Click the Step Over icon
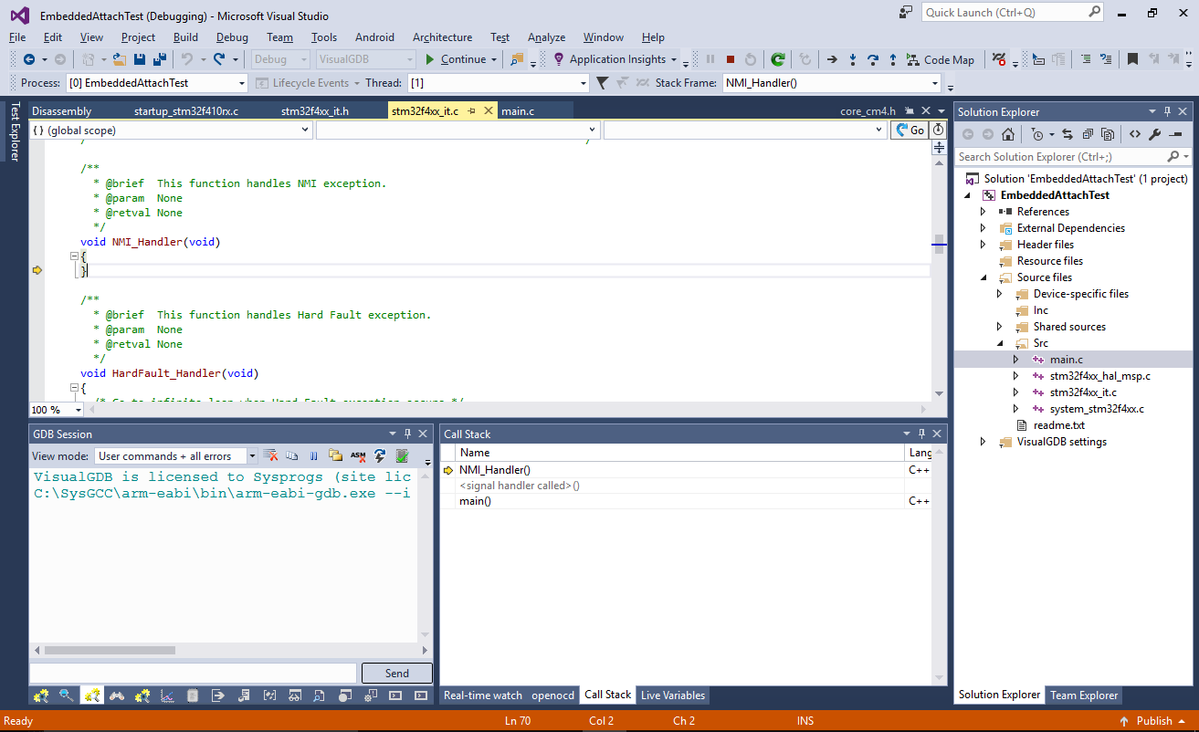The image size is (1199, 732). click(873, 59)
